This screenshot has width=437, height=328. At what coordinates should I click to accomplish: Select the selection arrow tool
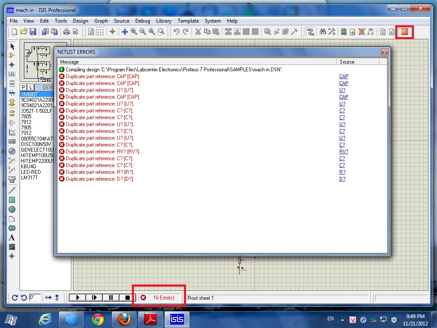tap(12, 46)
